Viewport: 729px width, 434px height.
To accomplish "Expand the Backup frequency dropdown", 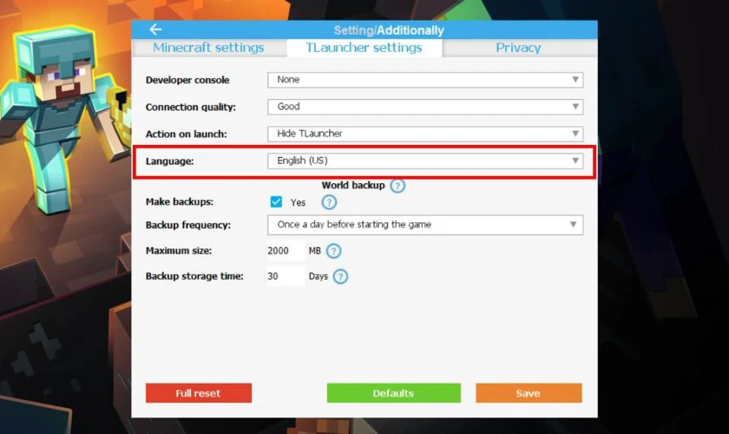I will (425, 225).
